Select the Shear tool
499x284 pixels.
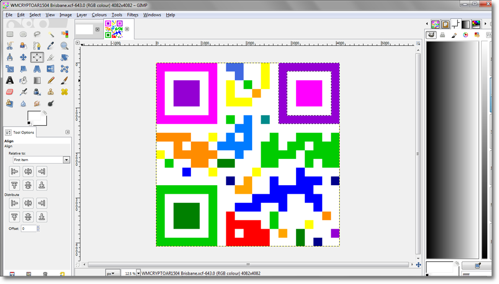pyautogui.click(x=23, y=69)
